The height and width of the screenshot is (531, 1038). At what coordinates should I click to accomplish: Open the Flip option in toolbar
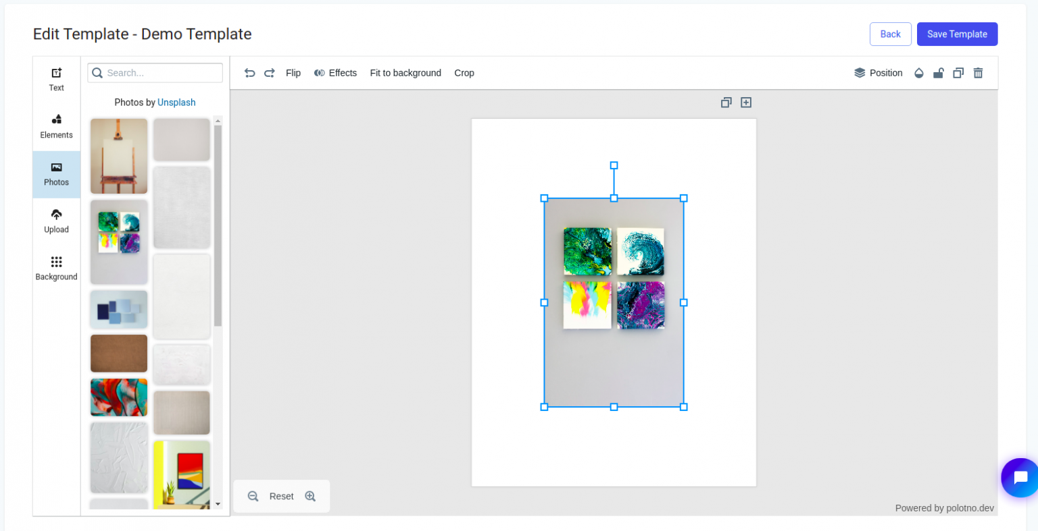(x=293, y=73)
